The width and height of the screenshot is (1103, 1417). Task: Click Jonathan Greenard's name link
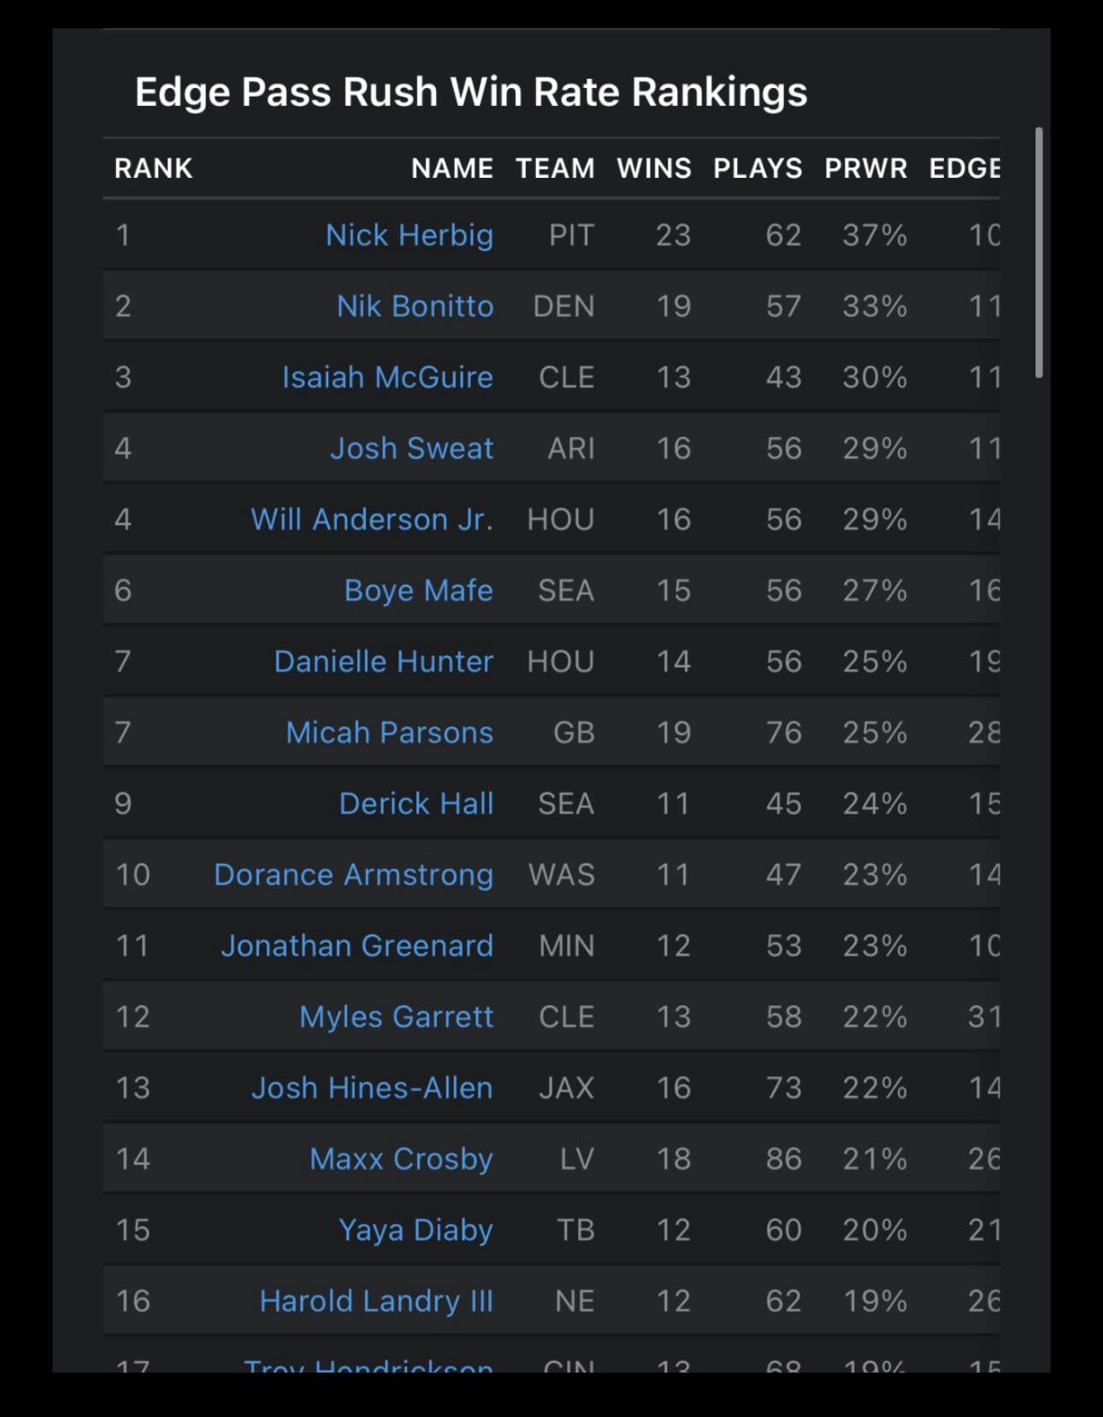(357, 945)
